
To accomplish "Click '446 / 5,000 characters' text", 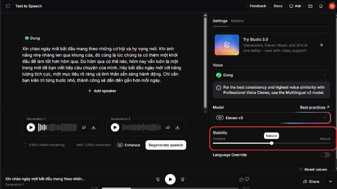I will click(94, 145).
